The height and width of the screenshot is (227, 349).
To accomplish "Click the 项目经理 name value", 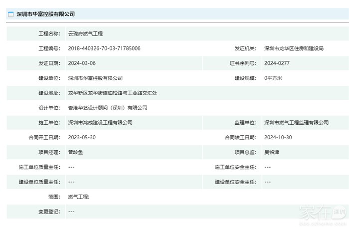I will tap(75, 152).
